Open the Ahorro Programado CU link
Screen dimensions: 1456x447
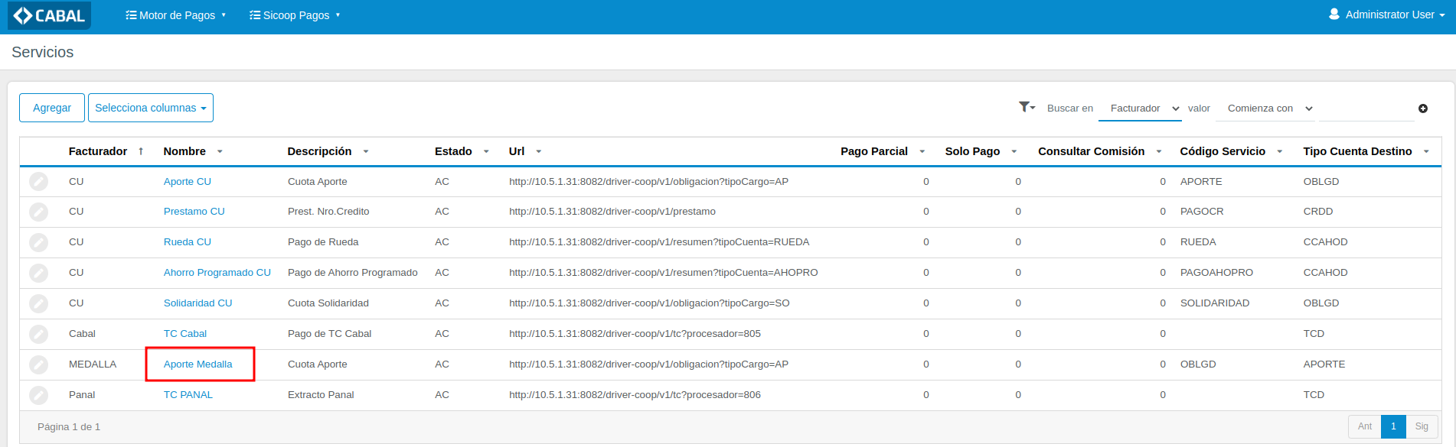[x=217, y=273]
